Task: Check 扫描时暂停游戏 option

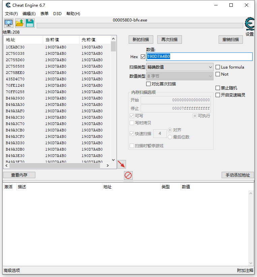Action: [x=132, y=146]
